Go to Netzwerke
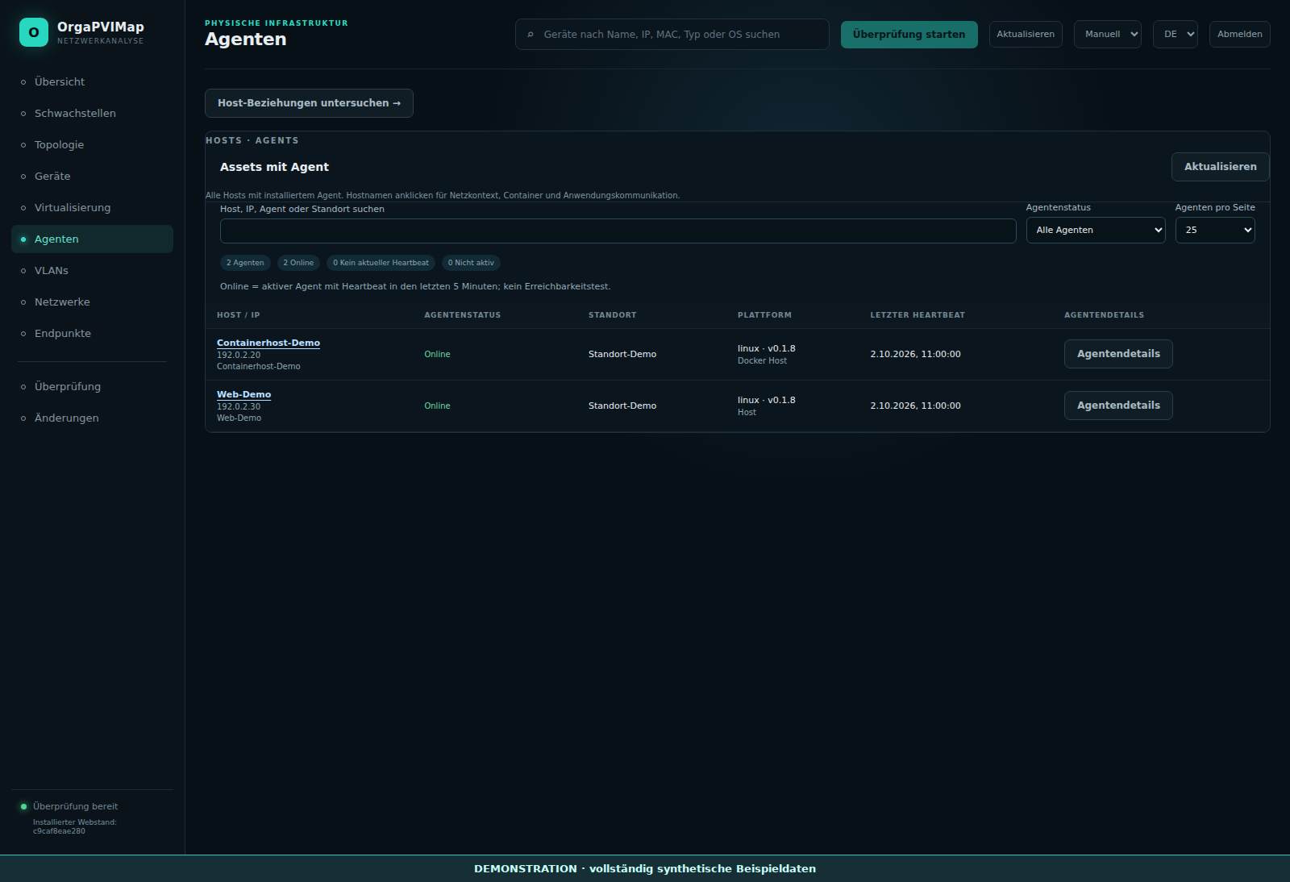Screen dimensions: 1290x882 tap(92, 302)
